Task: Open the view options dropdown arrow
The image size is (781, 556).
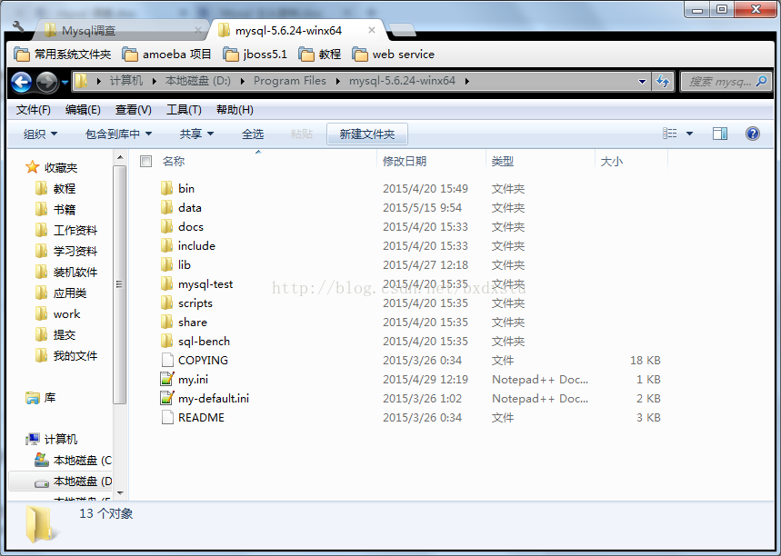Action: pyautogui.click(x=690, y=134)
